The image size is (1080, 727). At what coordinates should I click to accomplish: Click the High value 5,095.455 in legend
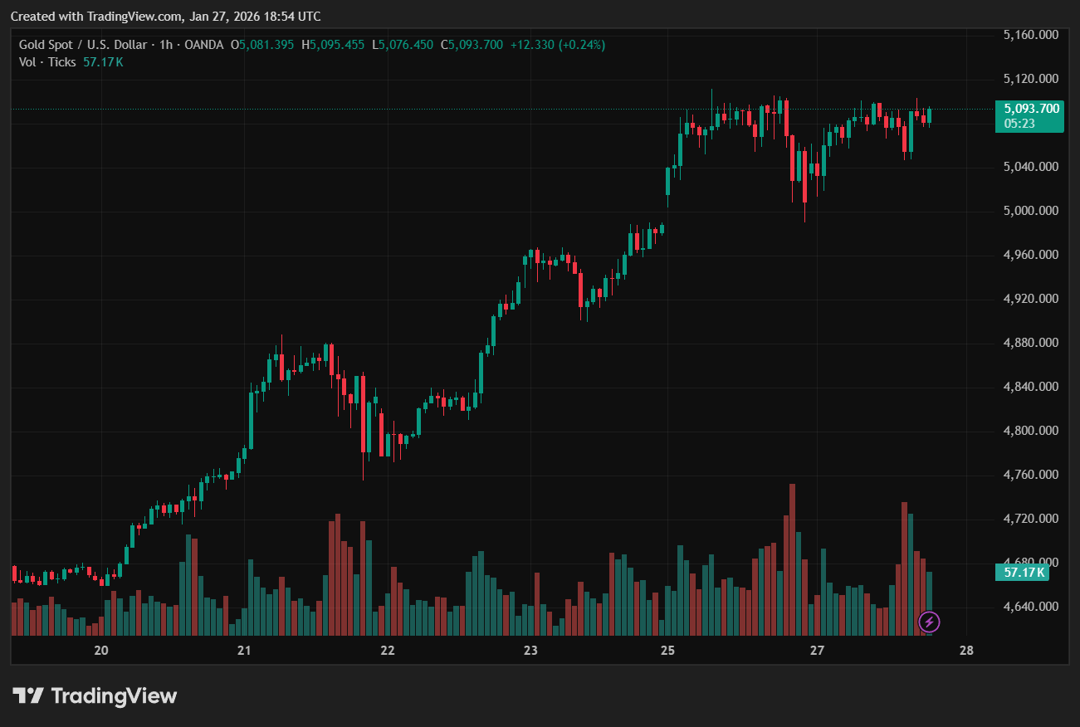(336, 45)
